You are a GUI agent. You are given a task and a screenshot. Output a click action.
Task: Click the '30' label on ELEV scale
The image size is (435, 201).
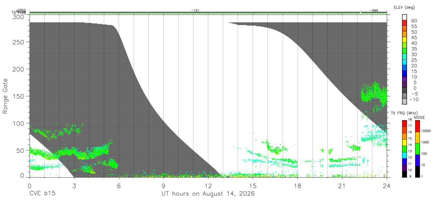click(x=414, y=54)
